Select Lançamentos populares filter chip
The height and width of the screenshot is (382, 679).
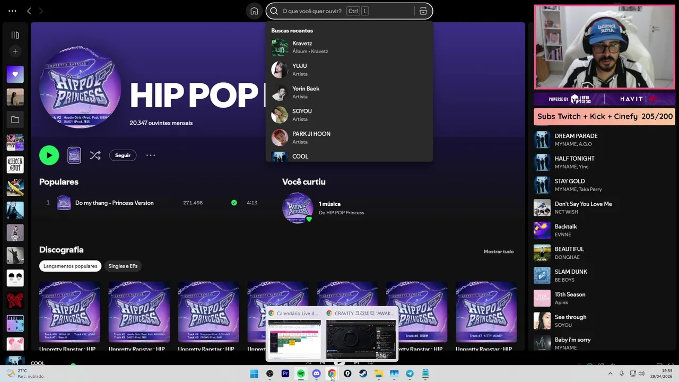pos(70,266)
